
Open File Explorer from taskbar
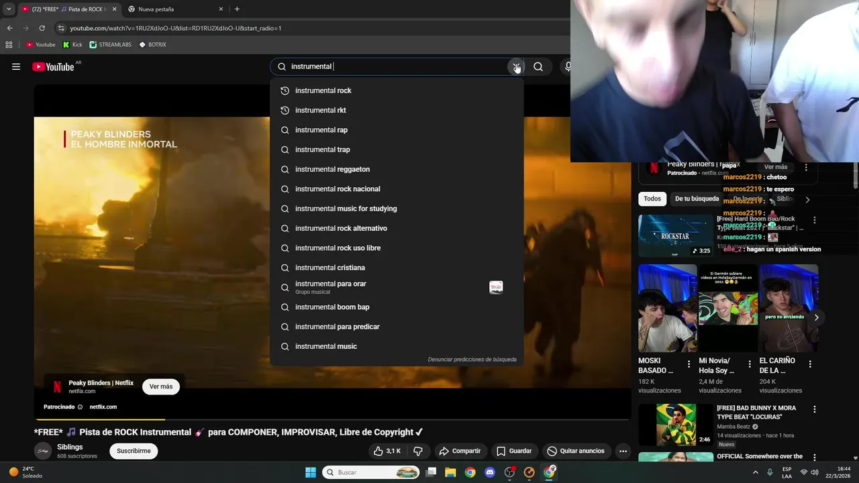coord(450,472)
